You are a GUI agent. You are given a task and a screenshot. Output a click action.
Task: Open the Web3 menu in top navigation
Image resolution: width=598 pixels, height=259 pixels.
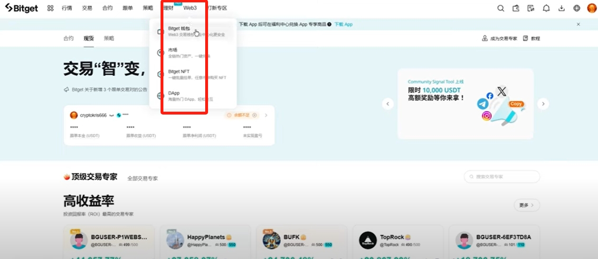190,8
